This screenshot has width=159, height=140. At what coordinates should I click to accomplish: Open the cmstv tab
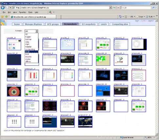[x=104, y=24]
